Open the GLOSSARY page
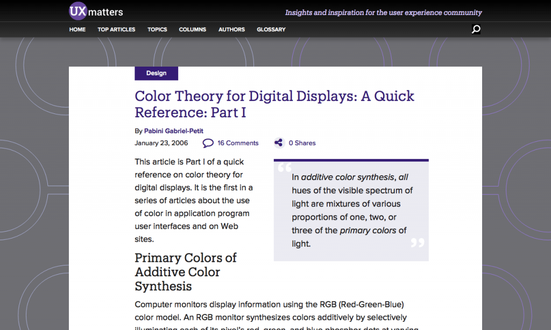Image resolution: width=551 pixels, height=330 pixels. pyautogui.click(x=271, y=30)
